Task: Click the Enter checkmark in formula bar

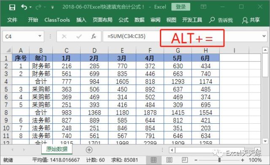Action: tap(79, 36)
